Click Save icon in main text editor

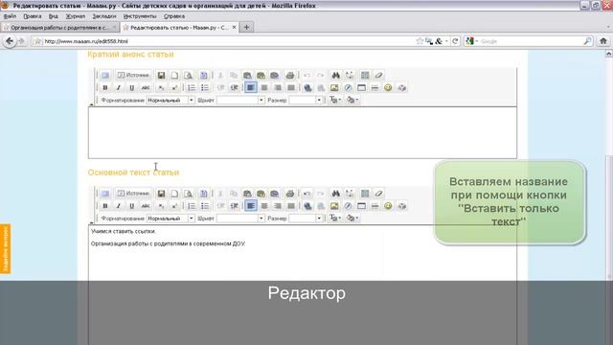click(161, 194)
